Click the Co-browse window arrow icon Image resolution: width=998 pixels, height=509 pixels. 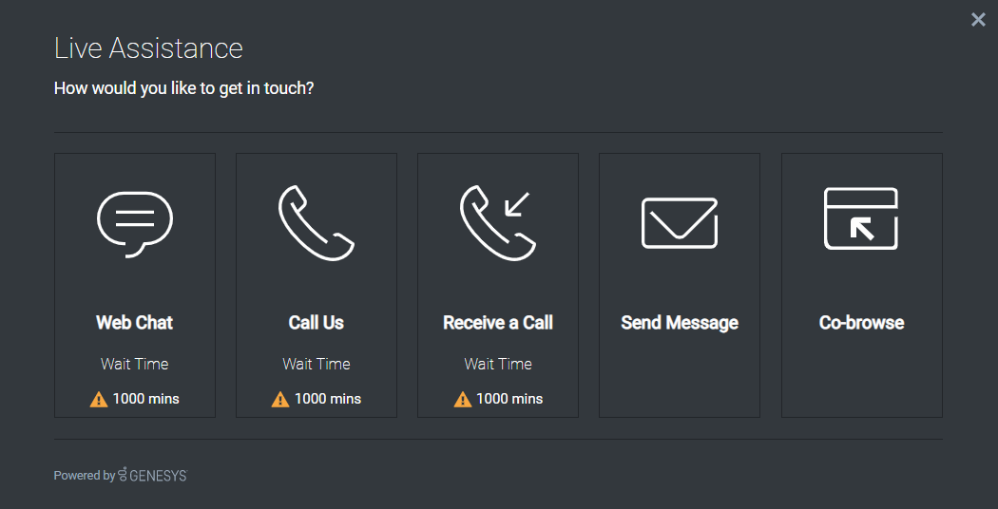861,218
